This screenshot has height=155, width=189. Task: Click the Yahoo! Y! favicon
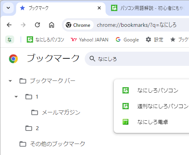click(x=74, y=39)
